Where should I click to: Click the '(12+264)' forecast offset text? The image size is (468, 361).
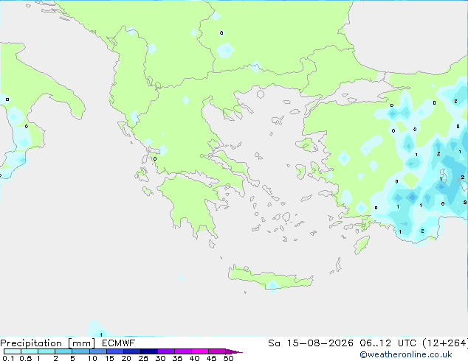point(445,343)
